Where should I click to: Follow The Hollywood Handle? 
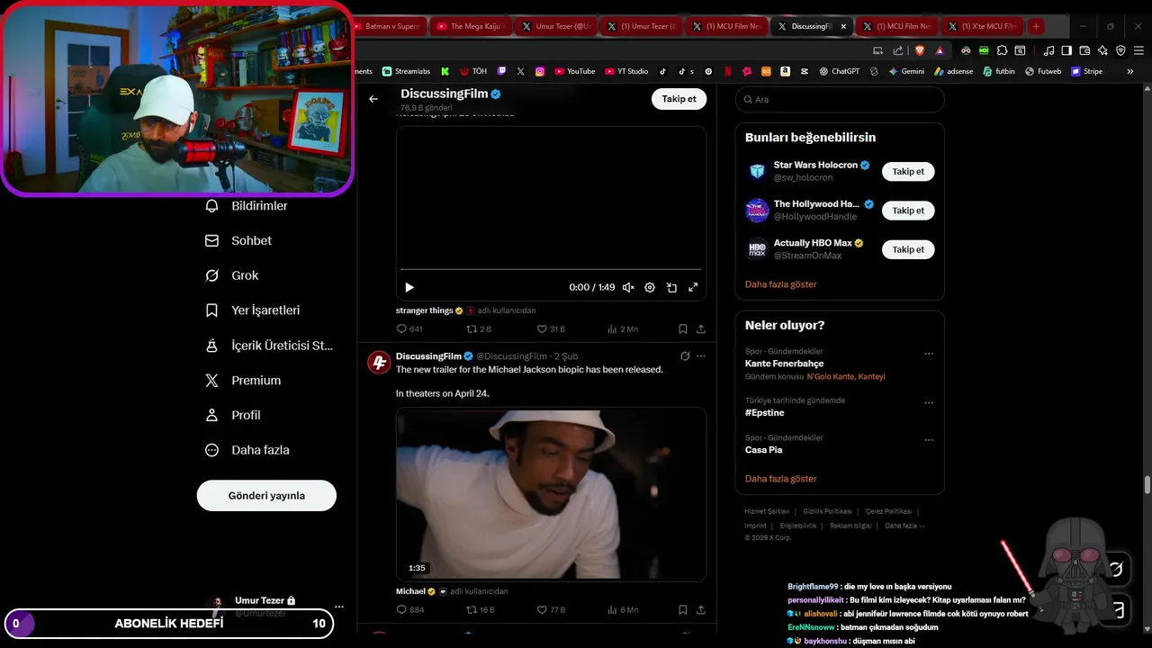click(x=908, y=211)
